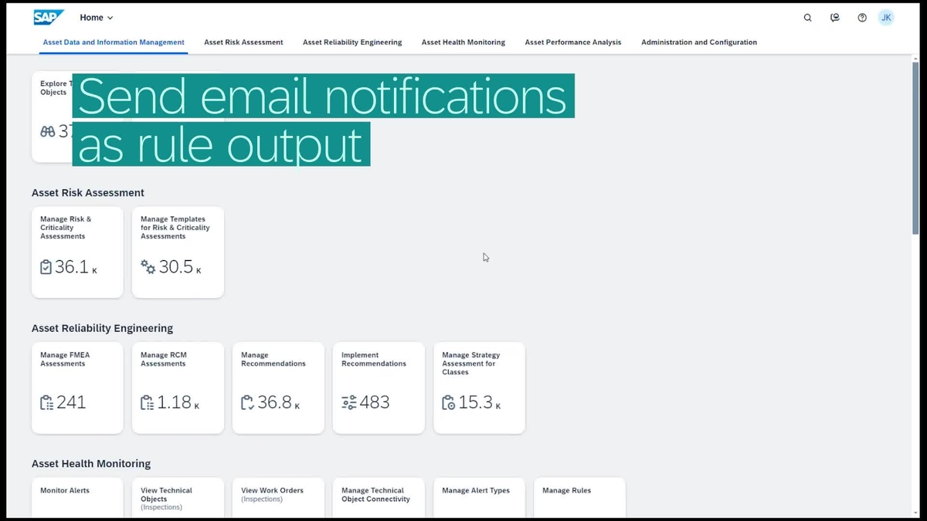This screenshot has height=521, width=927.
Task: Click the binoculars icon on Explore tile
Action: click(47, 131)
